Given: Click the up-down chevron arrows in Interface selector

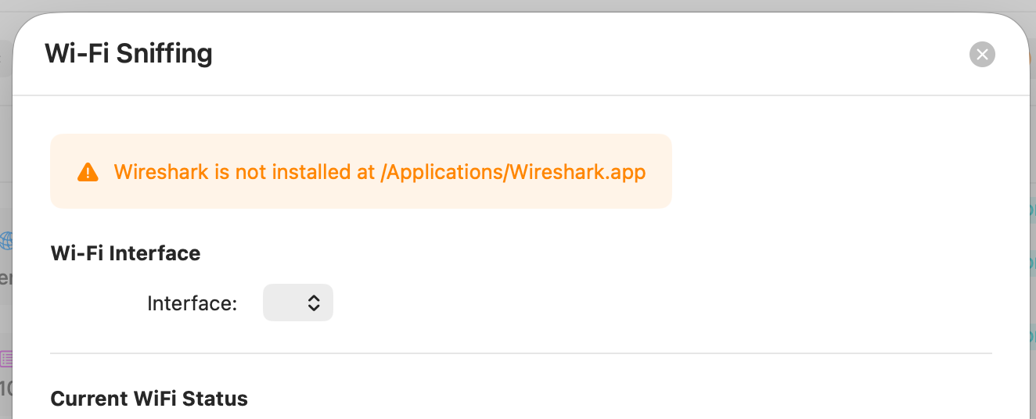Looking at the screenshot, I should 313,303.
